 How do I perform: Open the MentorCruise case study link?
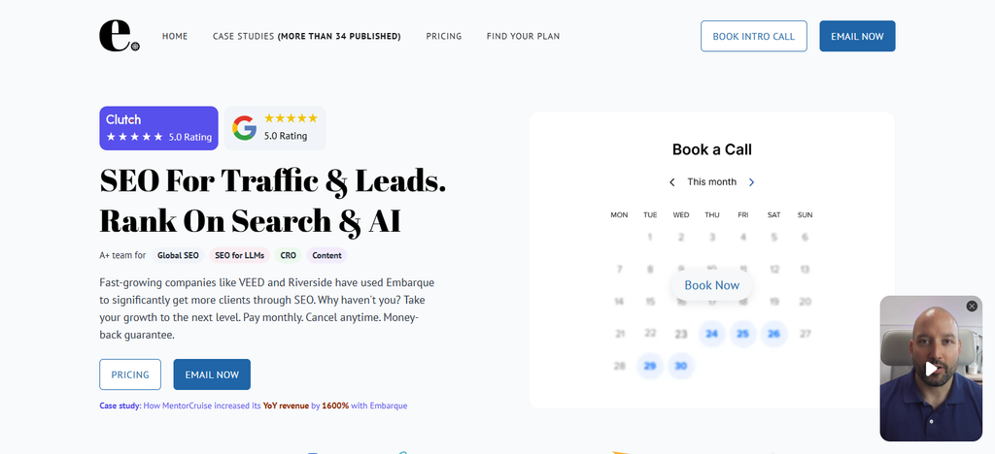254,405
